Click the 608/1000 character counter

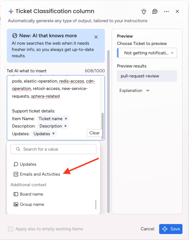pos(95,71)
